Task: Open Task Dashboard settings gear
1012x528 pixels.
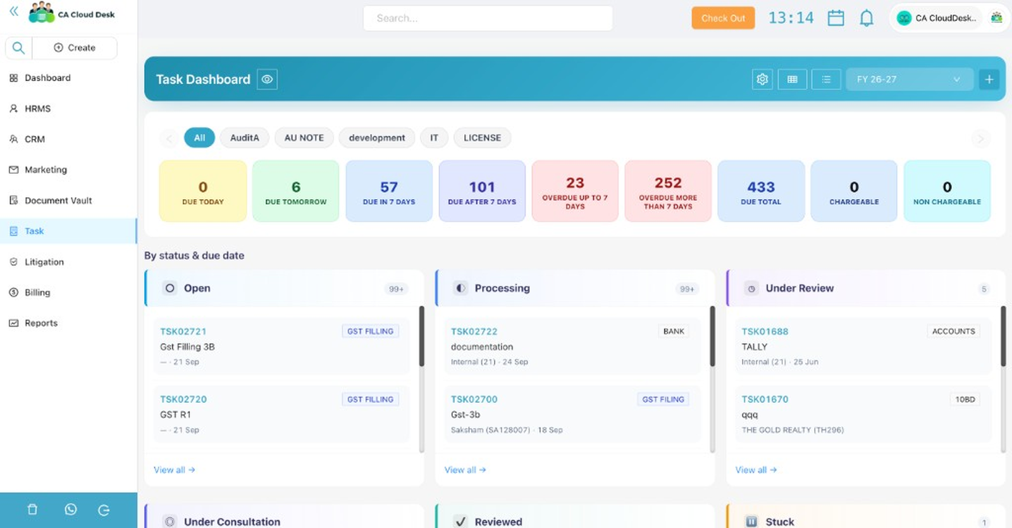Action: pyautogui.click(x=762, y=79)
